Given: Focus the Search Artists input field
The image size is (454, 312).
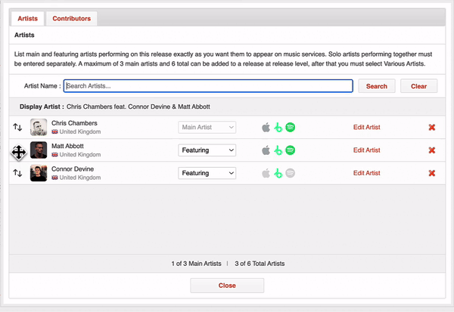Looking at the screenshot, I should 208,86.
